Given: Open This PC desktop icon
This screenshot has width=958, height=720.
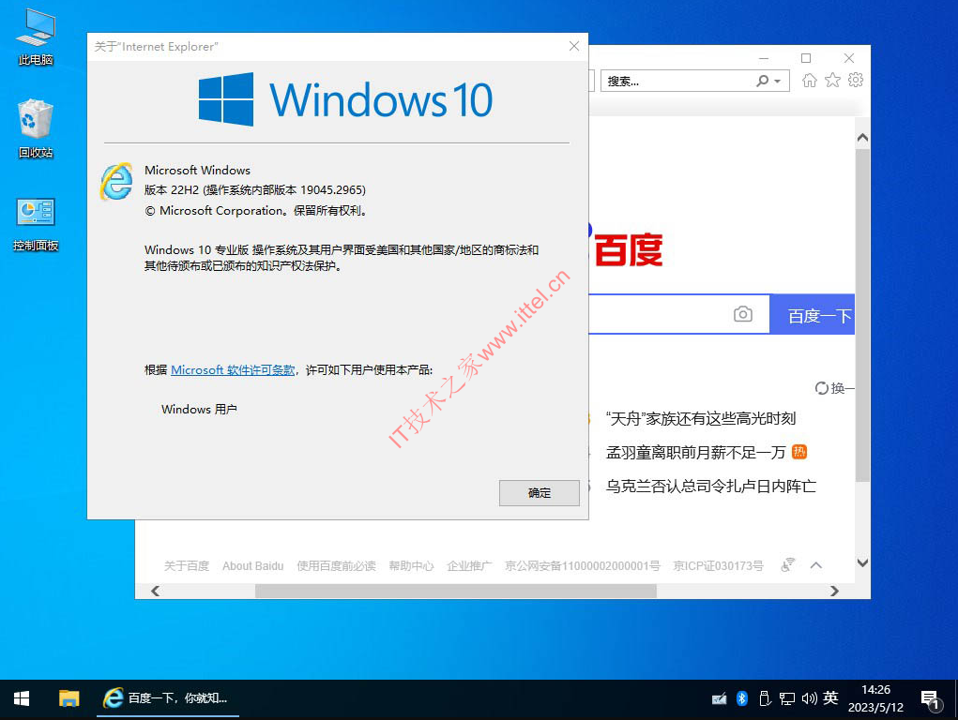Looking at the screenshot, I should point(36,37).
